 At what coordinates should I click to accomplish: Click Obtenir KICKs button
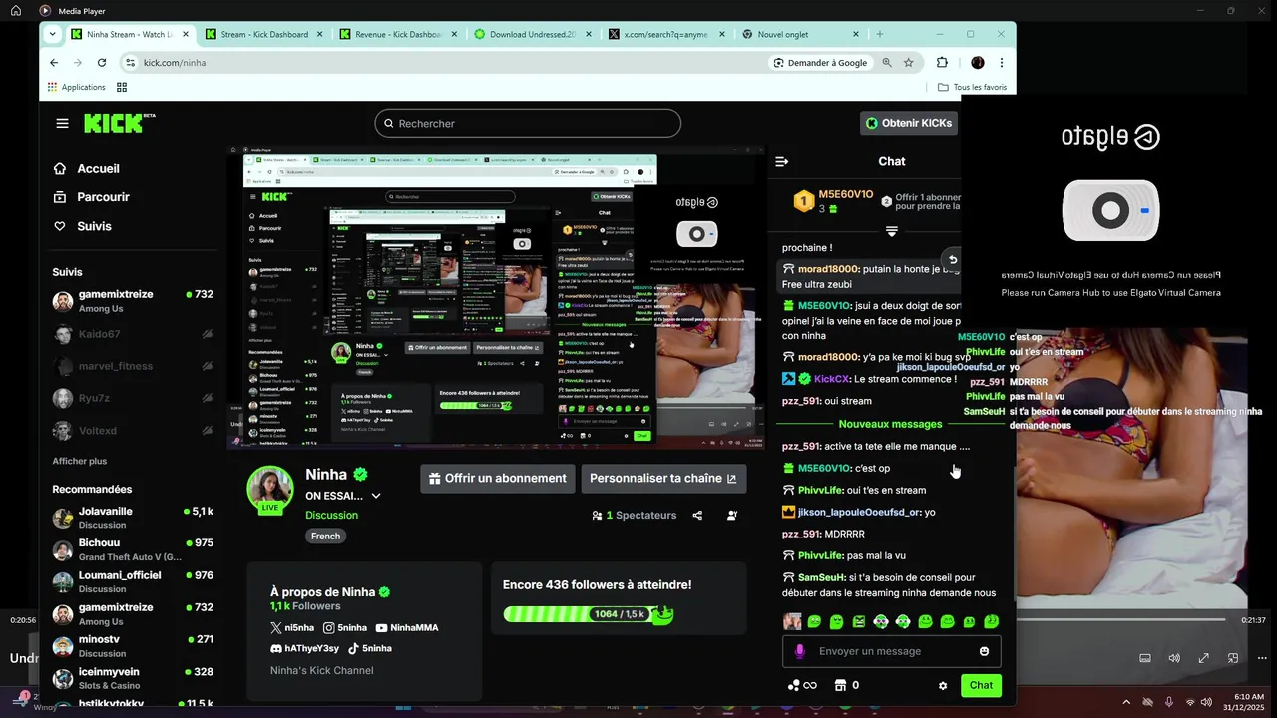click(908, 123)
